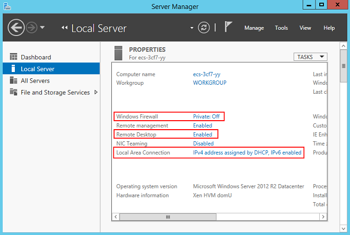Click the forward navigation arrow
Viewport: 350px width, 235px height.
(32, 28)
